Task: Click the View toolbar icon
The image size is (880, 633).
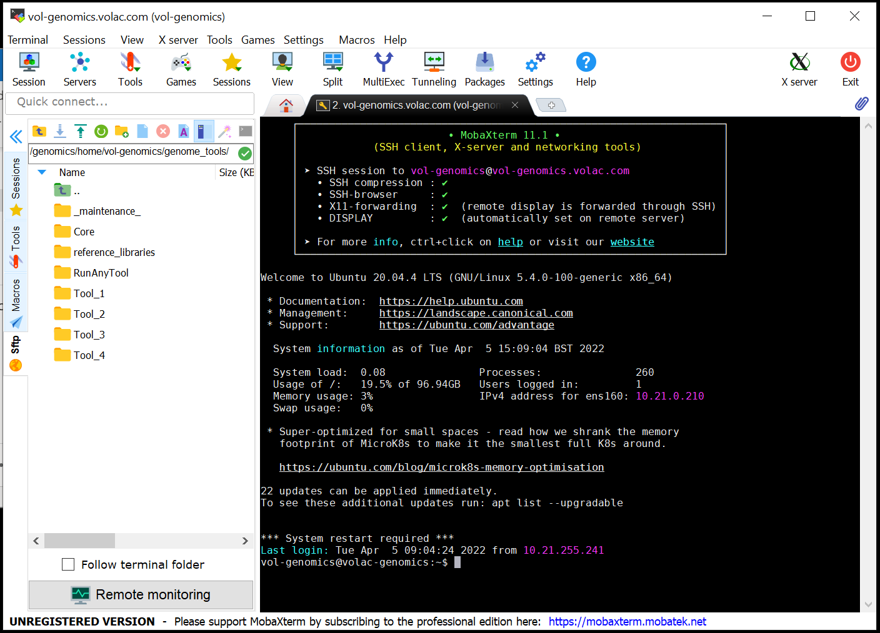Action: 282,69
